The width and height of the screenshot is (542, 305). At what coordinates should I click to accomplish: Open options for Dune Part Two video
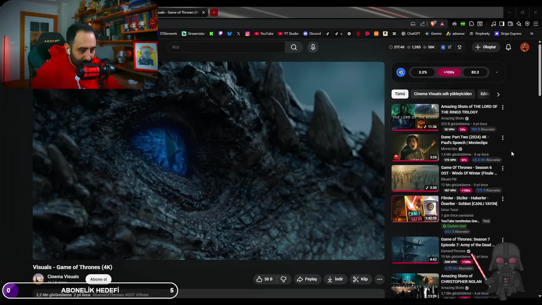pos(503,138)
